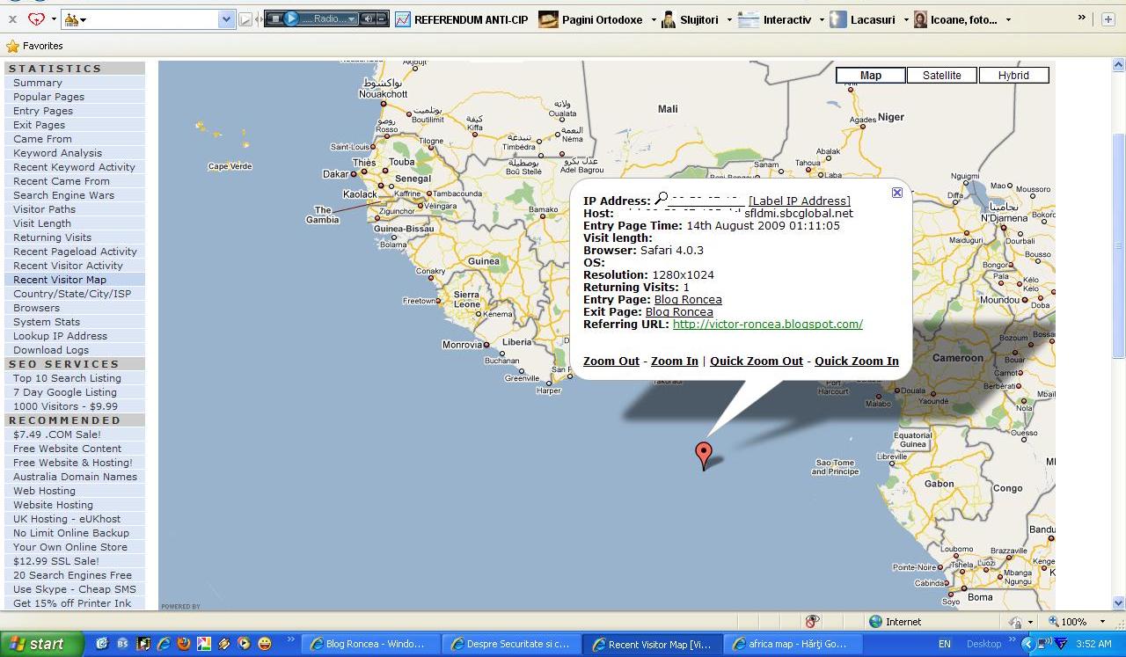Click the REFERENDUM ANTI-CIP chart icon
Image resolution: width=1126 pixels, height=657 pixels.
pyautogui.click(x=403, y=19)
